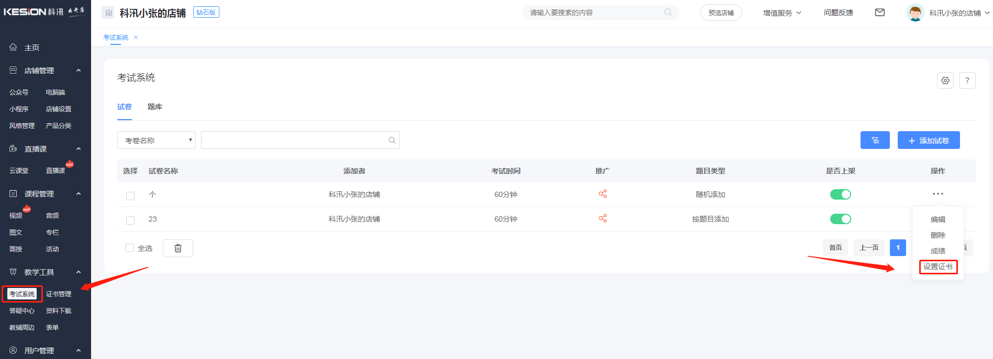Click the share icon for exam 23
The image size is (993, 359).
[603, 218]
